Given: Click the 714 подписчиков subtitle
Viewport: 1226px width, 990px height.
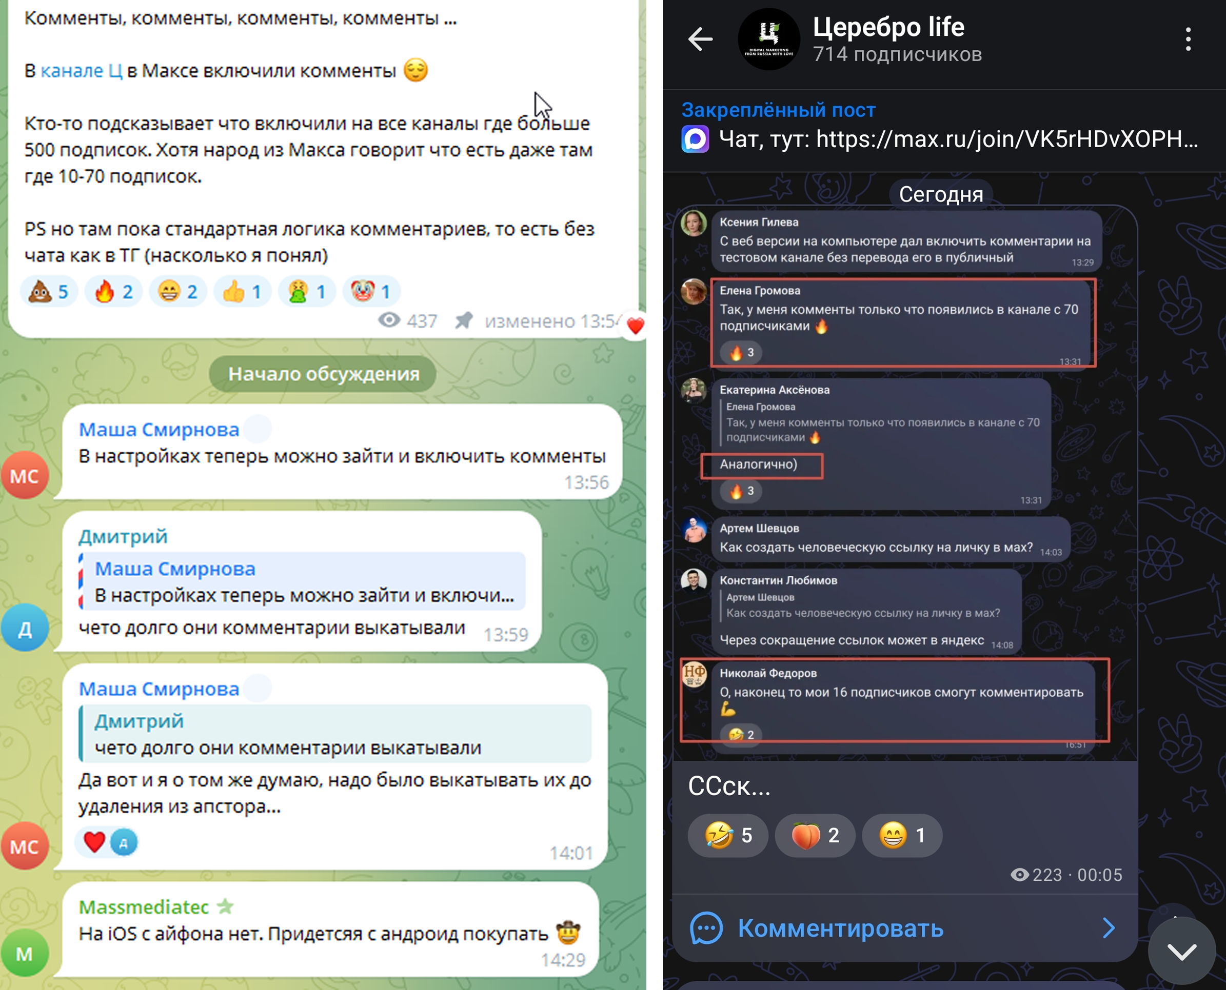Looking at the screenshot, I should [897, 55].
